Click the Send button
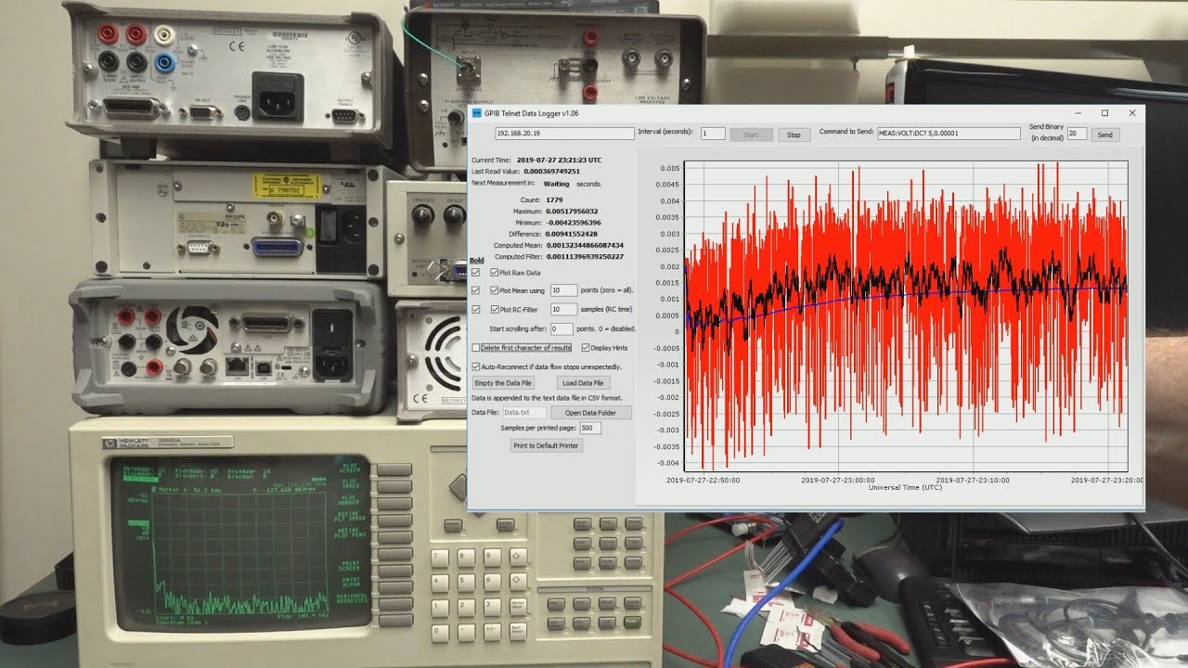 [1104, 135]
